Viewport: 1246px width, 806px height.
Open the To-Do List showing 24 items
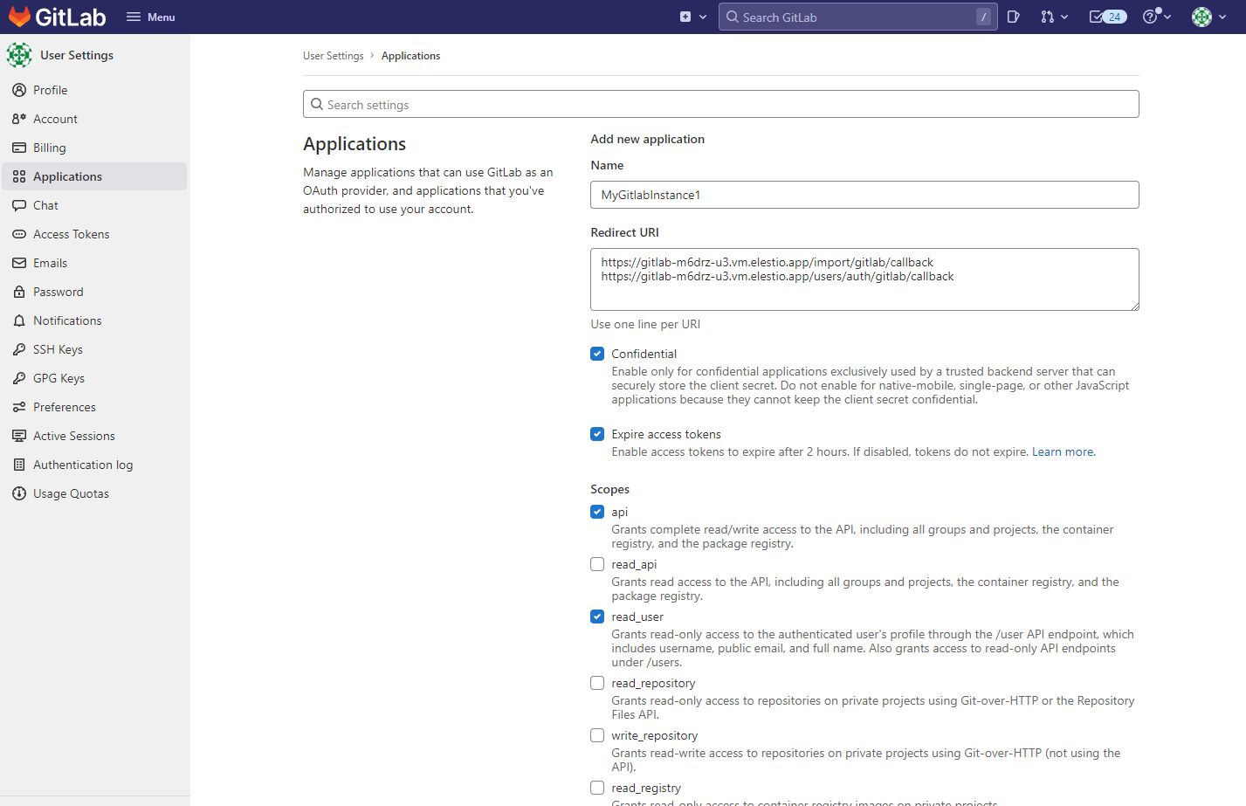click(1106, 16)
